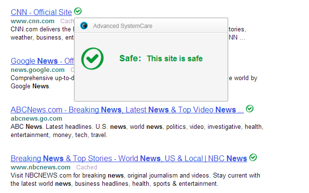
Task: Click the large green checkmark in popup
Action: tap(92, 58)
